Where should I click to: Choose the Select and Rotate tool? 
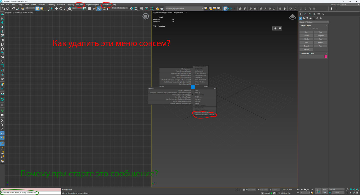click(x=61, y=8)
